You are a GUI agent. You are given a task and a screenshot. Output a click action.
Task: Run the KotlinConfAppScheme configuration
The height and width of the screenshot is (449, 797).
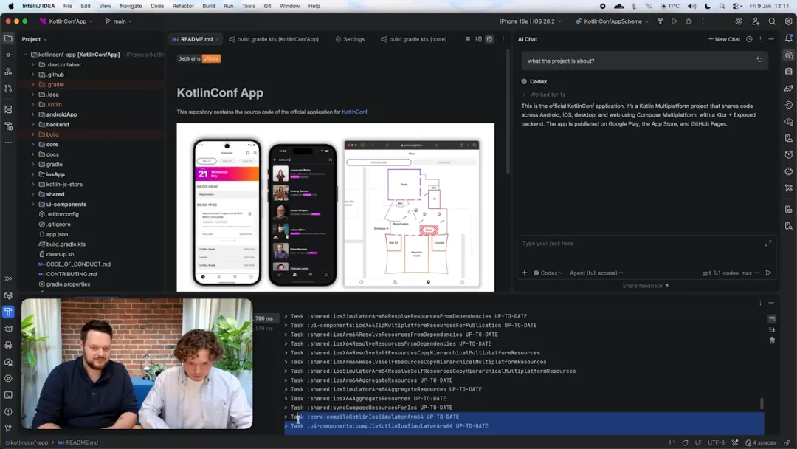pos(674,21)
